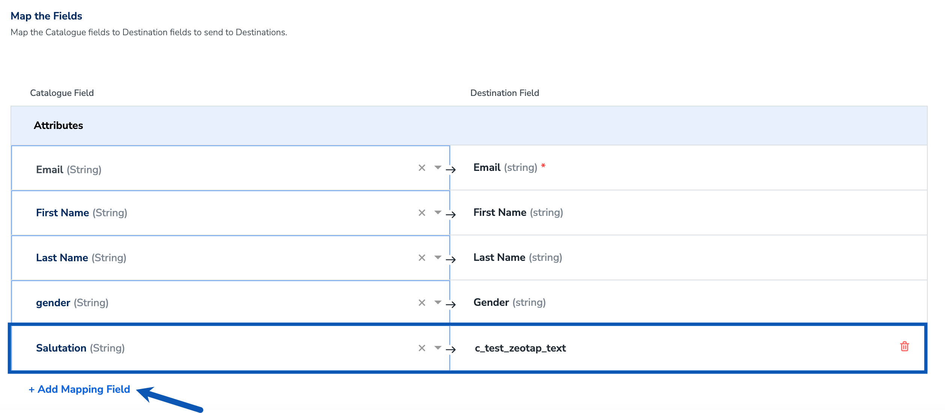Open the gender field dropdown arrow
945x413 pixels.
click(438, 302)
